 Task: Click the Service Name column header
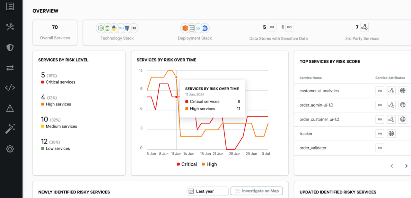(x=310, y=78)
